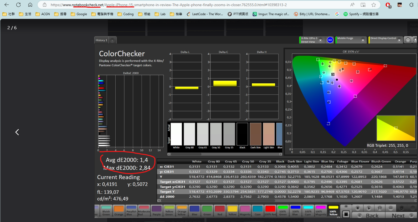
Task: Select the Magenta swatch button
Action: click(x=245, y=211)
